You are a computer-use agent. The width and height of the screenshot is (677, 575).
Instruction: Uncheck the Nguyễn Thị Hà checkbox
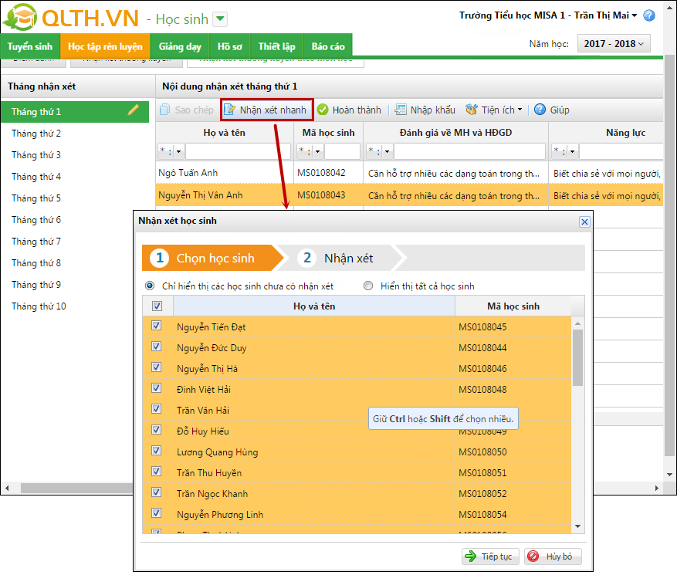tap(156, 367)
